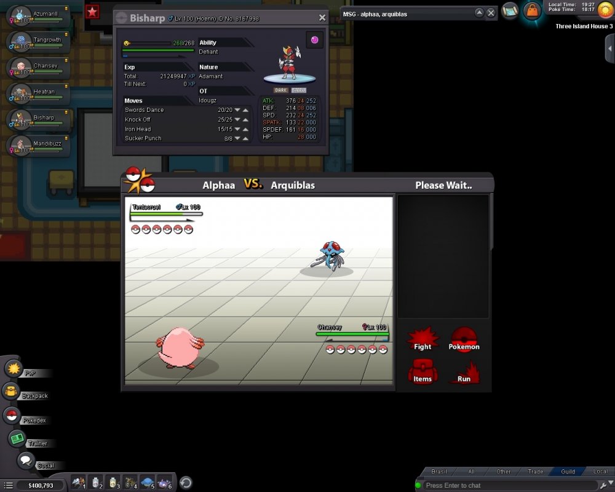Screen dimensions: 615x492
Task: Open the main menu list button
Action: 9,485
